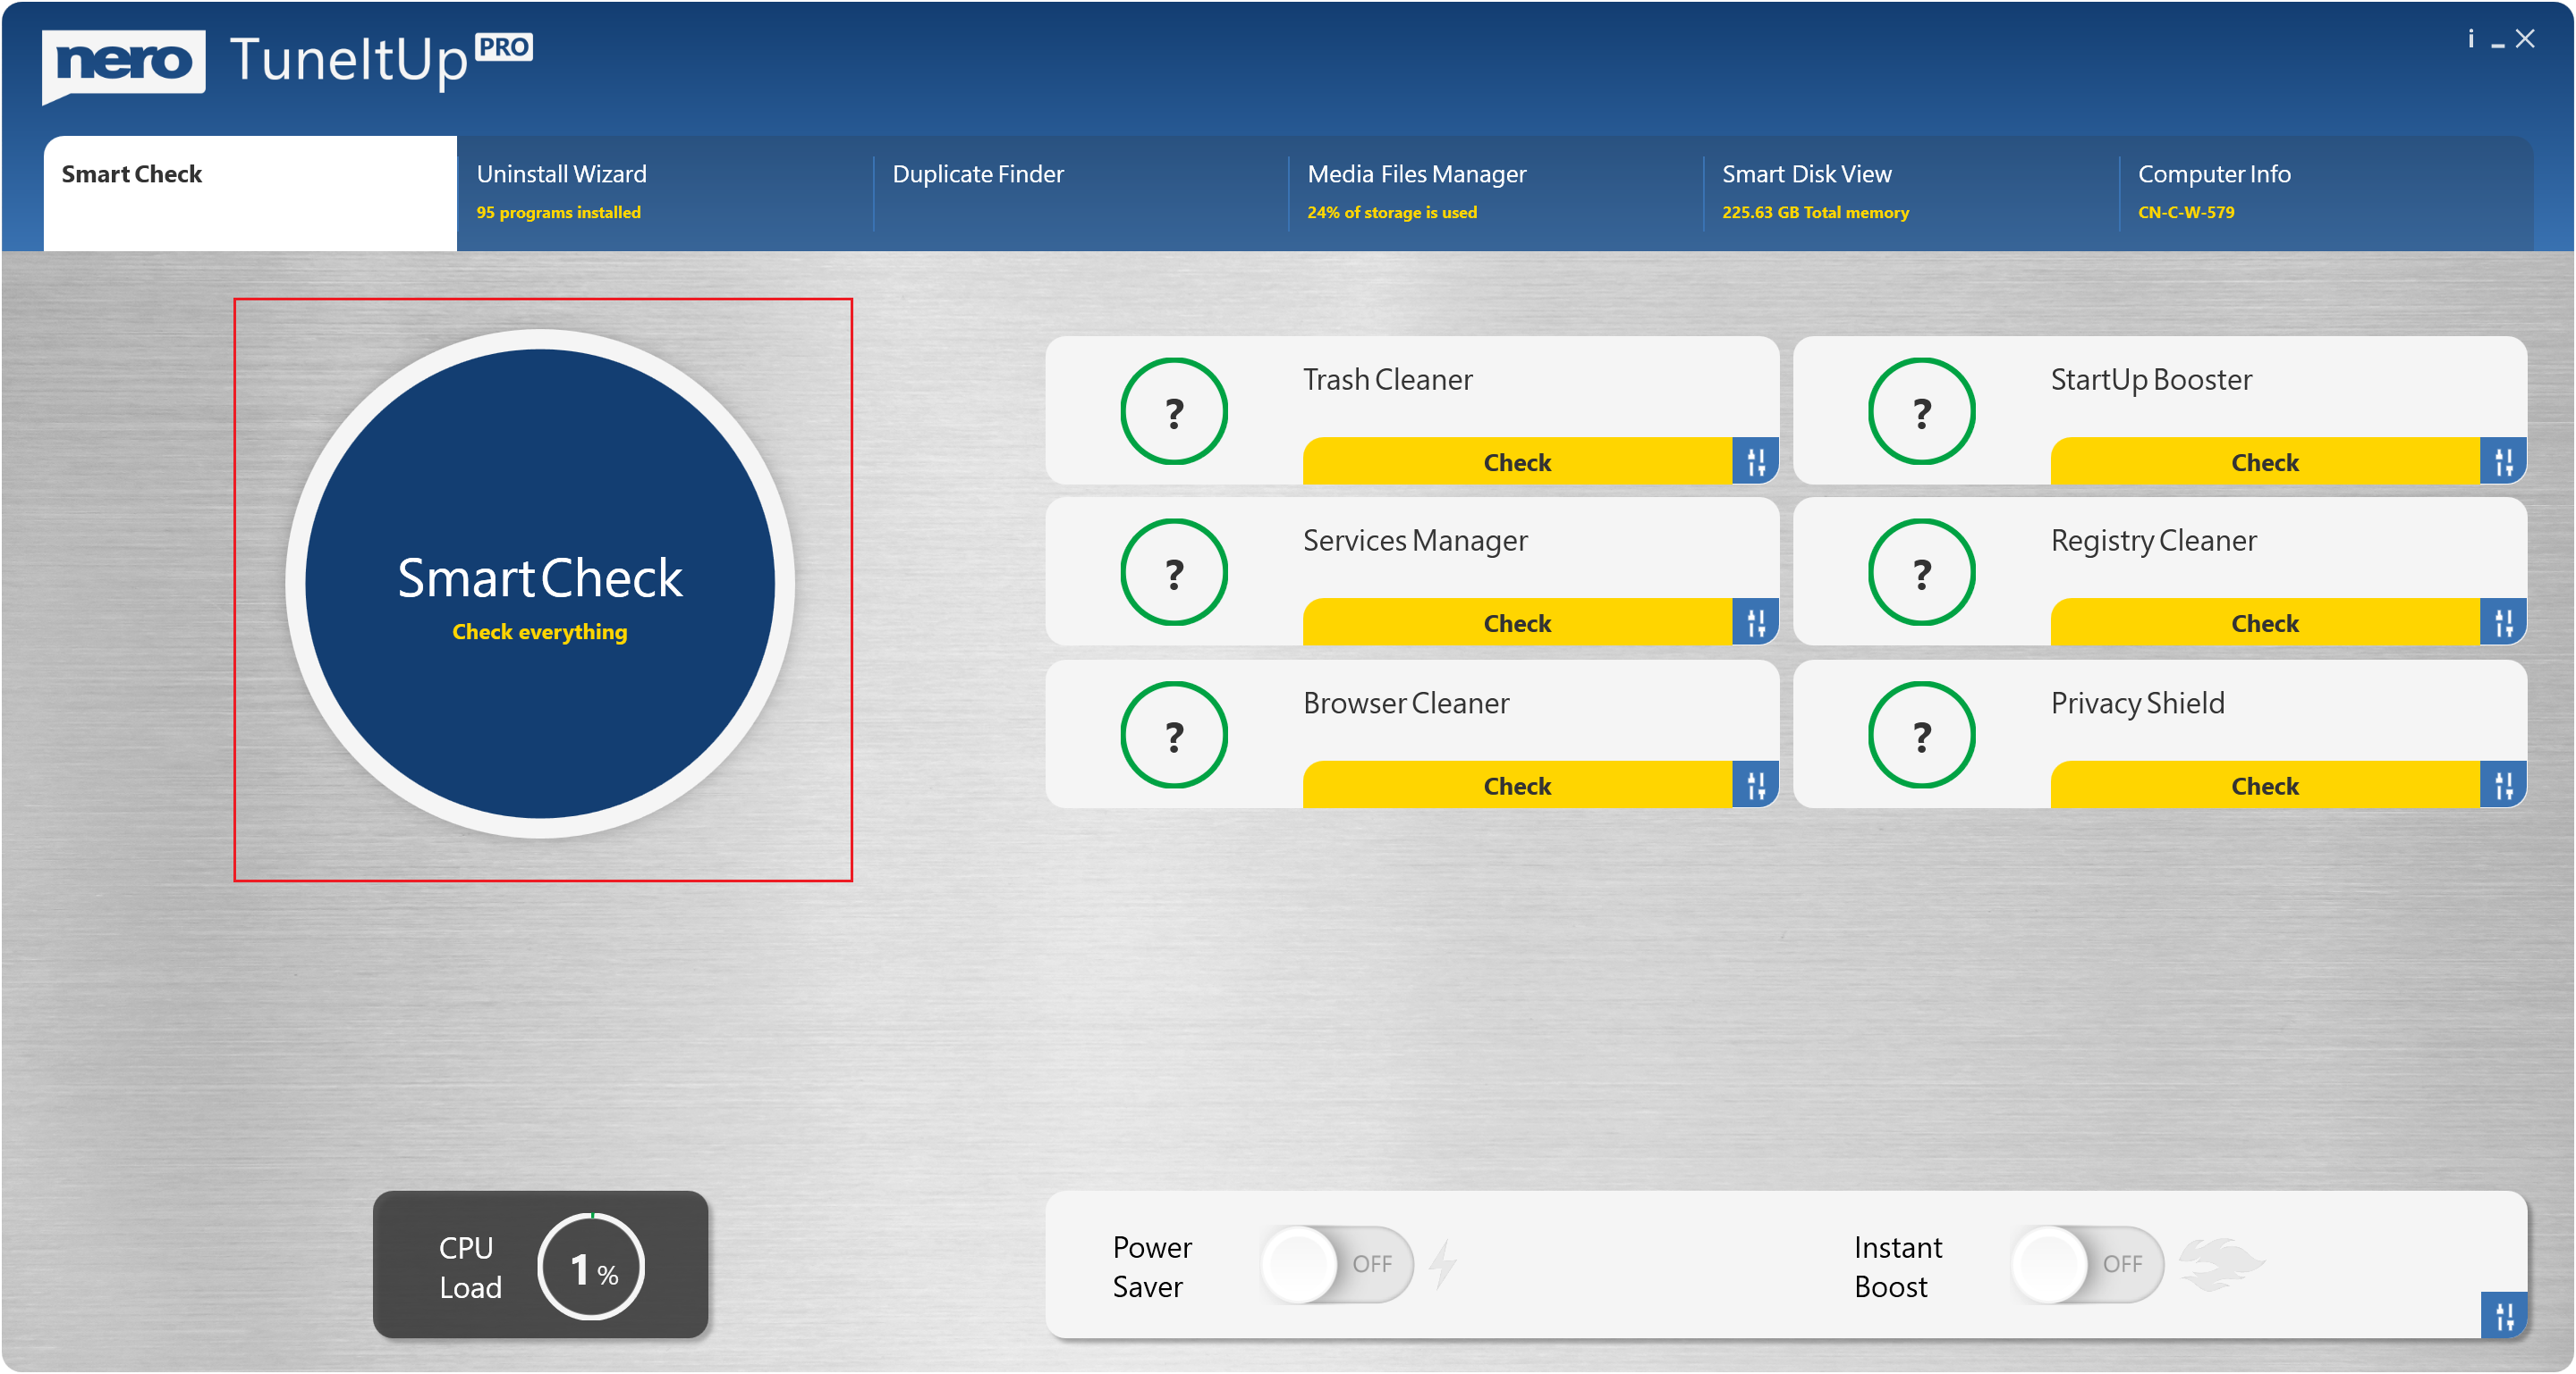Open Power Saver panel settings icon
Screen dimensions: 2576x1374
(x=2503, y=1316)
